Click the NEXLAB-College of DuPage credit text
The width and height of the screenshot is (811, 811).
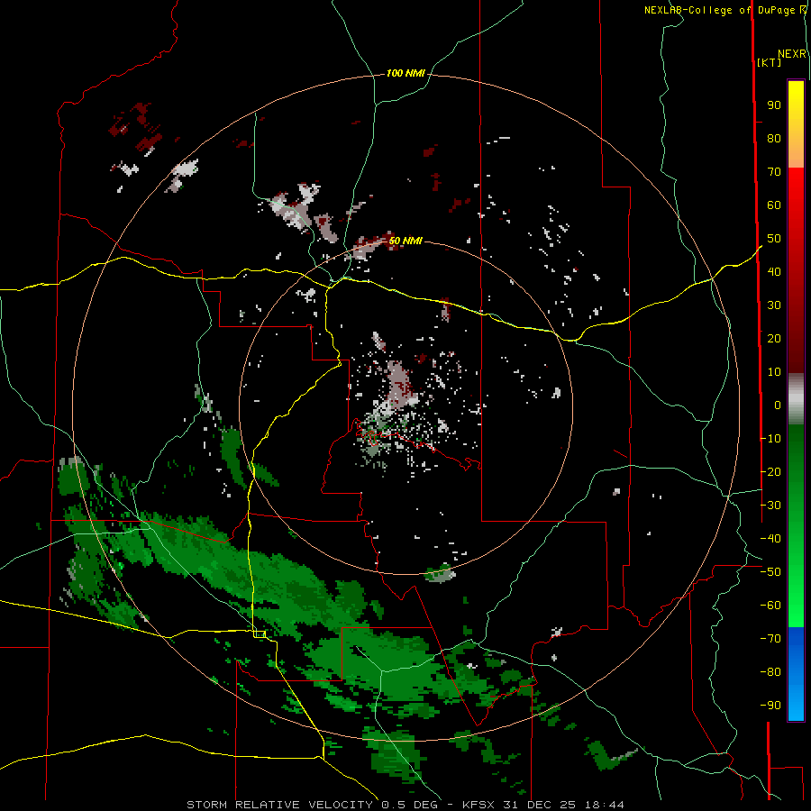point(719,10)
